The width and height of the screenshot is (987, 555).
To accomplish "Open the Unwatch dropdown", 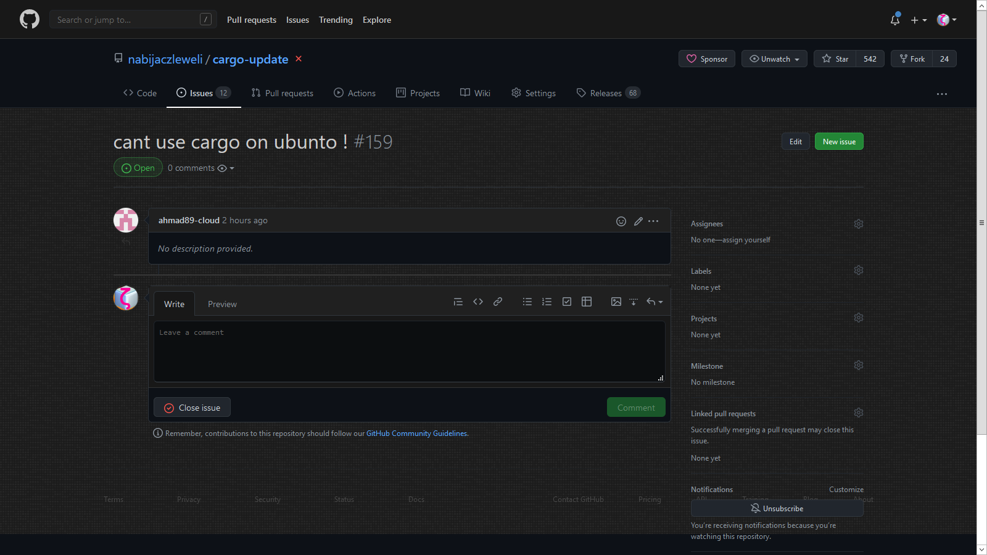I will [x=774, y=59].
